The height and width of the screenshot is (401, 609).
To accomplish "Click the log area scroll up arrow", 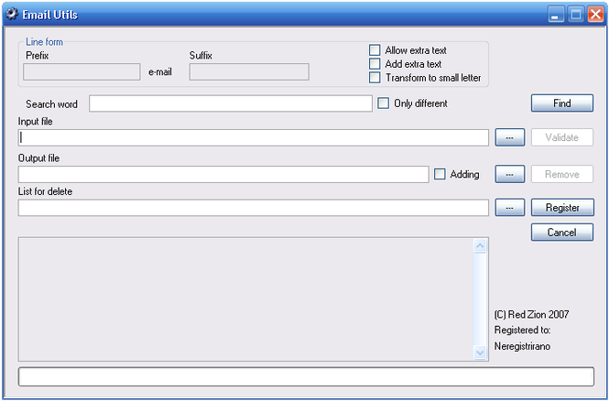I will tap(480, 246).
